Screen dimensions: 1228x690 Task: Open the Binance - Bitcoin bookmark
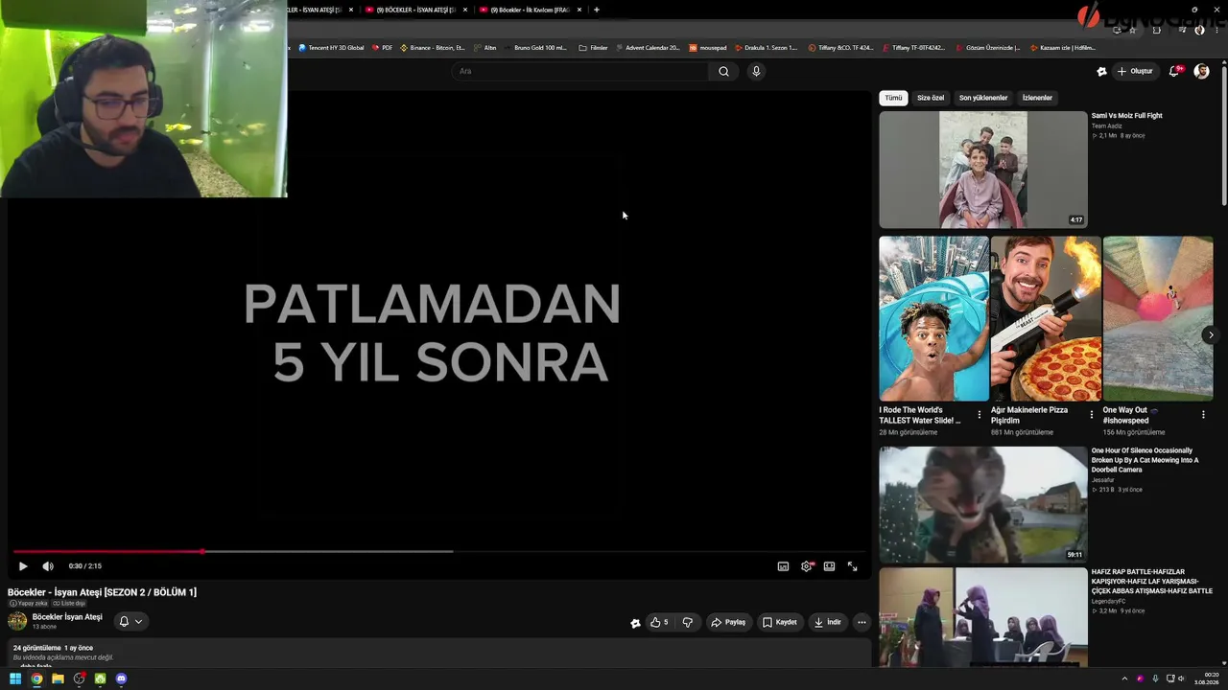[x=433, y=47]
